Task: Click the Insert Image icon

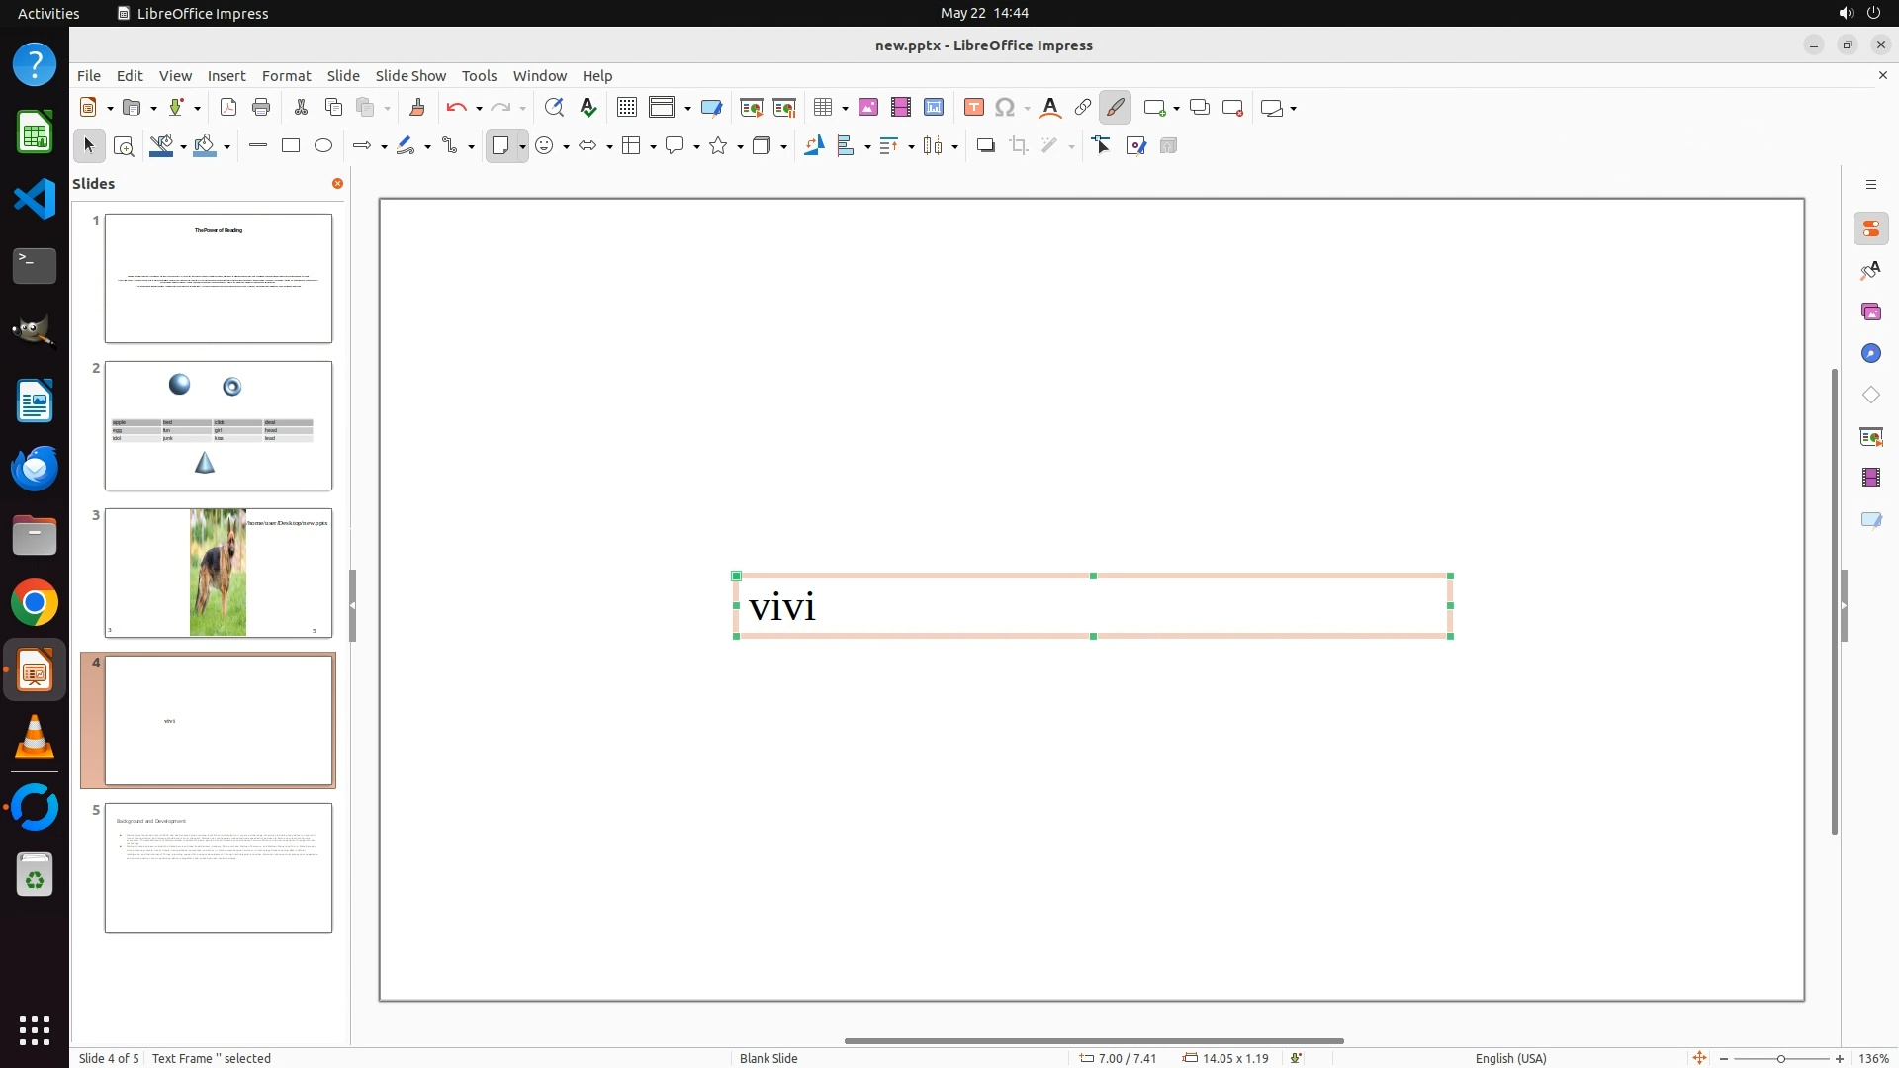Action: (867, 108)
